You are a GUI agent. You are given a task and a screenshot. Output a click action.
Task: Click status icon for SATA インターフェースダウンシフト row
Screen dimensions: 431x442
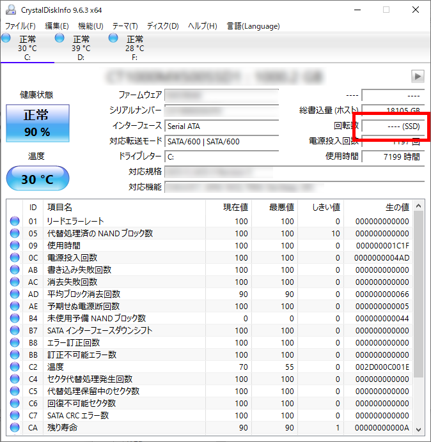(x=15, y=330)
